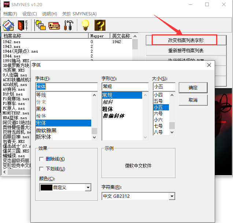Screen dimensions: 233x223
Task: Select 微软雅黑 in the font list
Action: pyautogui.click(x=46, y=131)
